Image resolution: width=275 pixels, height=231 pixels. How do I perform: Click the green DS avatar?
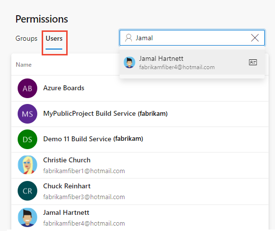pyautogui.click(x=27, y=139)
